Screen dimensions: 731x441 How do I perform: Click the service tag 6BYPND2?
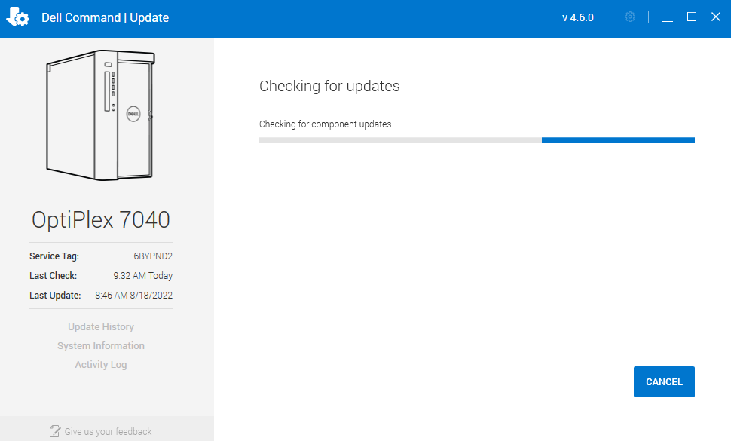pos(153,256)
